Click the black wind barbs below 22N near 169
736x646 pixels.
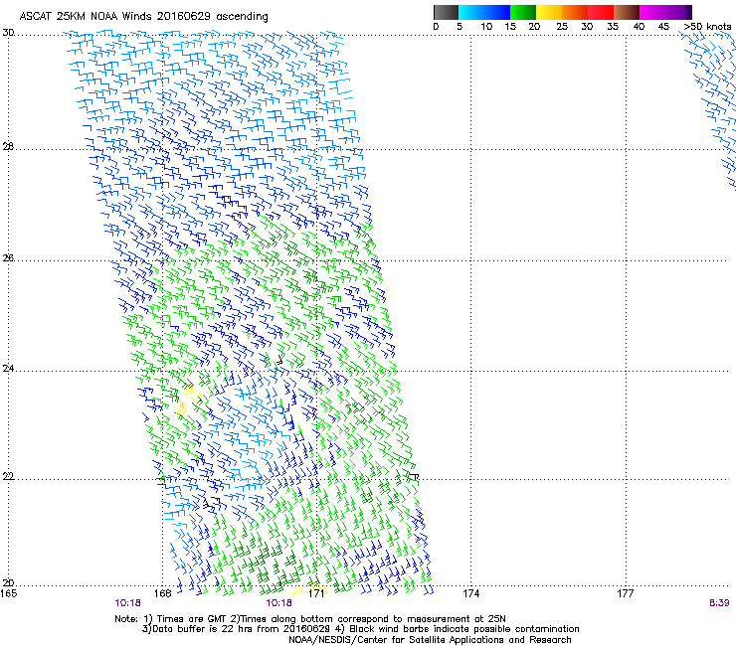point(211,502)
